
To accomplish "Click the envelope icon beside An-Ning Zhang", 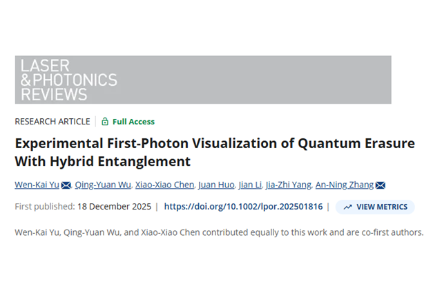I will pyautogui.click(x=380, y=185).
